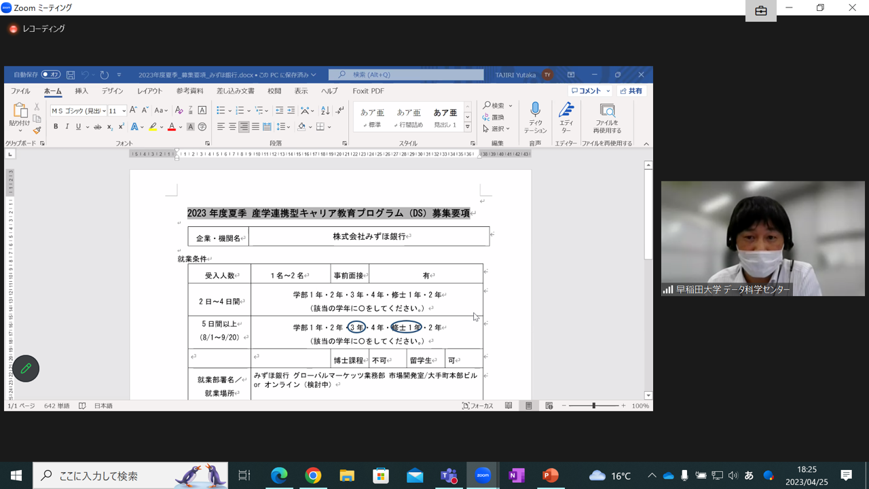
Task: Click the 置換 replace button
Action: (x=494, y=117)
